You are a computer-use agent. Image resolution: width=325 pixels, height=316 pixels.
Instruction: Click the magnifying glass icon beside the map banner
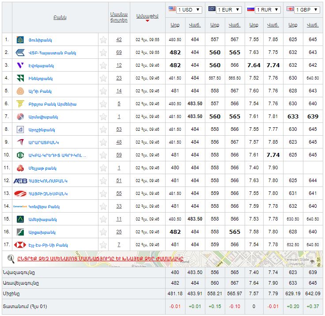point(11,259)
